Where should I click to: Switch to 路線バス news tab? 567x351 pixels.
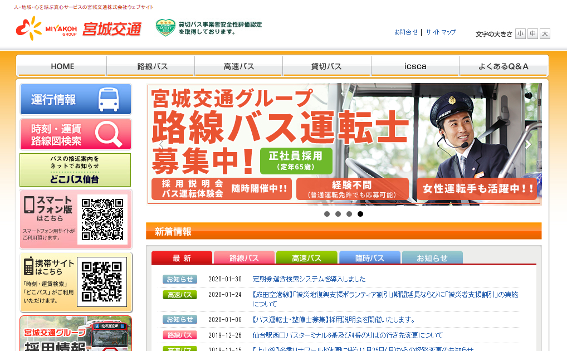pos(244,257)
